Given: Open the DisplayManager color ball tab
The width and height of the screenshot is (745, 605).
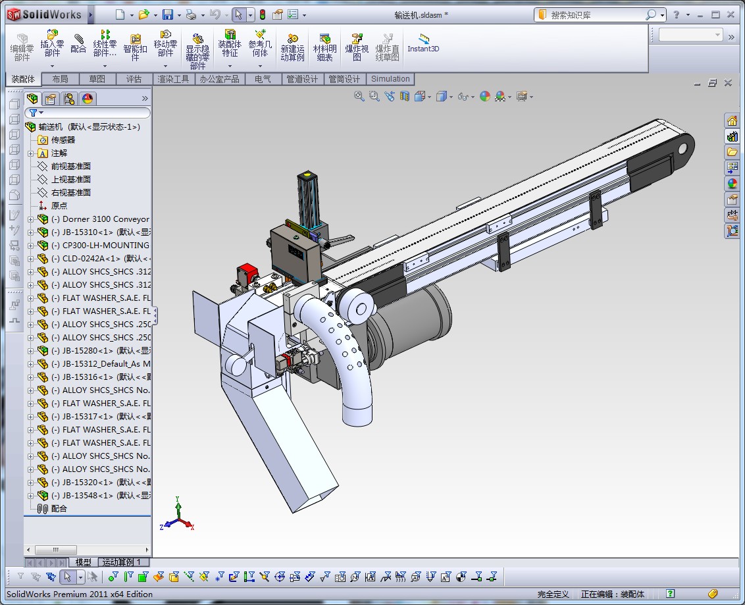Looking at the screenshot, I should tap(88, 99).
